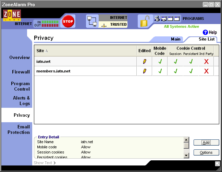Viewport: 222px width, 172px height.
Task: Click the fourth program window icon
Action: click(177, 19)
